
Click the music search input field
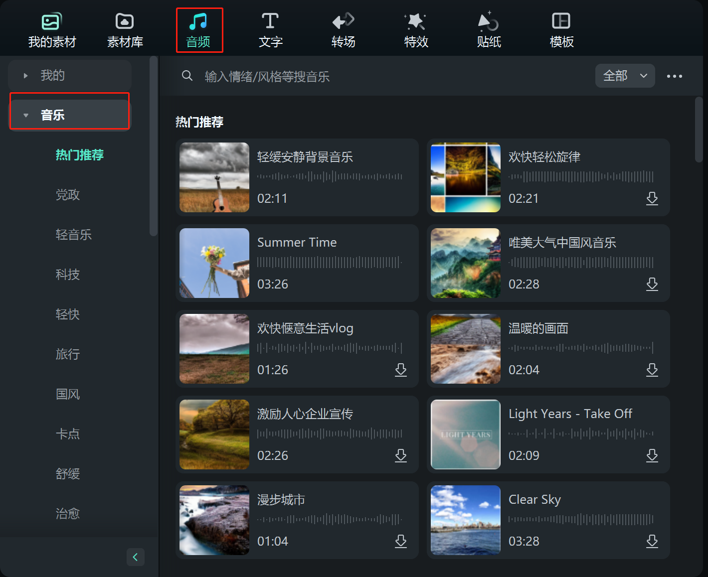point(299,76)
